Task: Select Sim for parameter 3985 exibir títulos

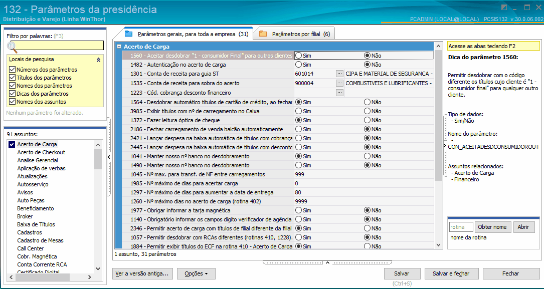Action: (x=298, y=111)
